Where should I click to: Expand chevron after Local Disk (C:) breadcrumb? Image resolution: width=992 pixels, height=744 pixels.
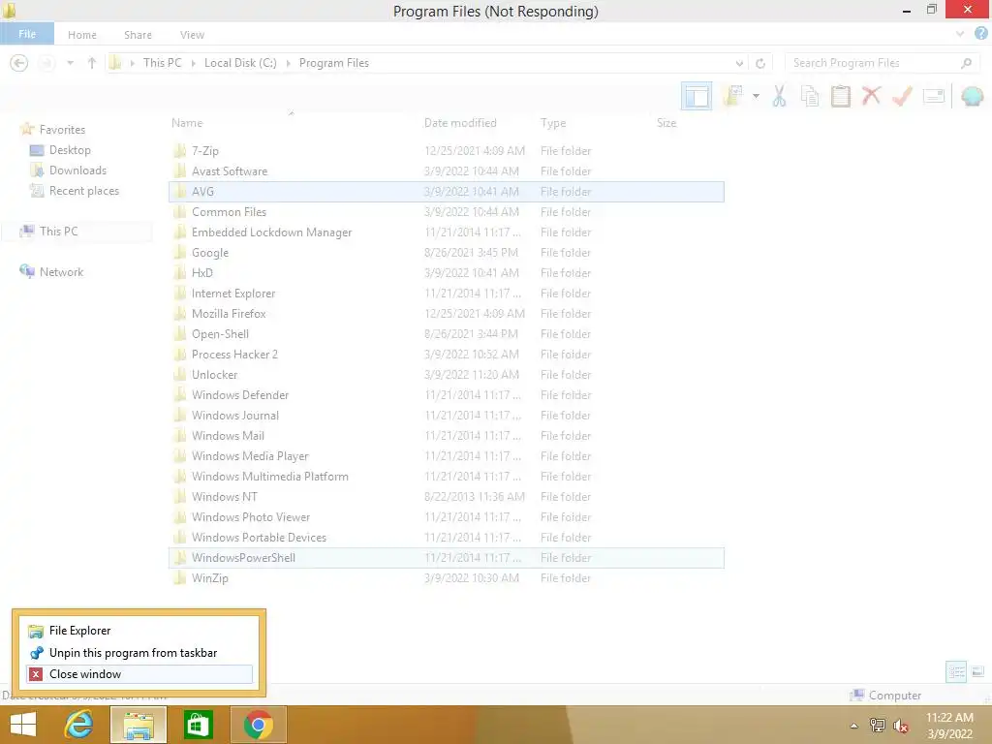pyautogui.click(x=288, y=63)
